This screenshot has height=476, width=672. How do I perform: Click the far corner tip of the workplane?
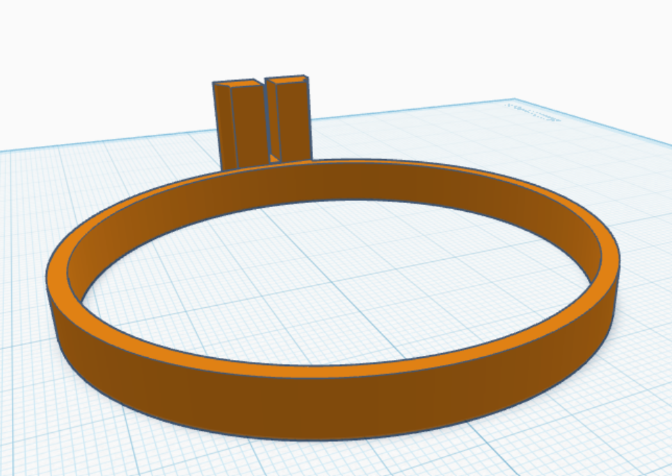tap(515, 100)
